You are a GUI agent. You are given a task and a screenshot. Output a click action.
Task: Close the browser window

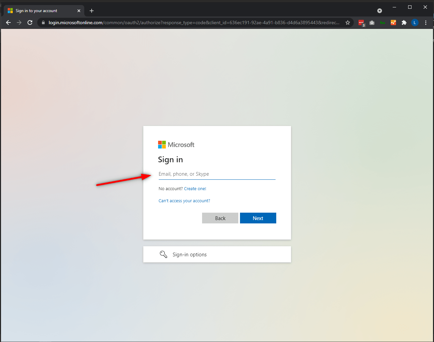[425, 7]
